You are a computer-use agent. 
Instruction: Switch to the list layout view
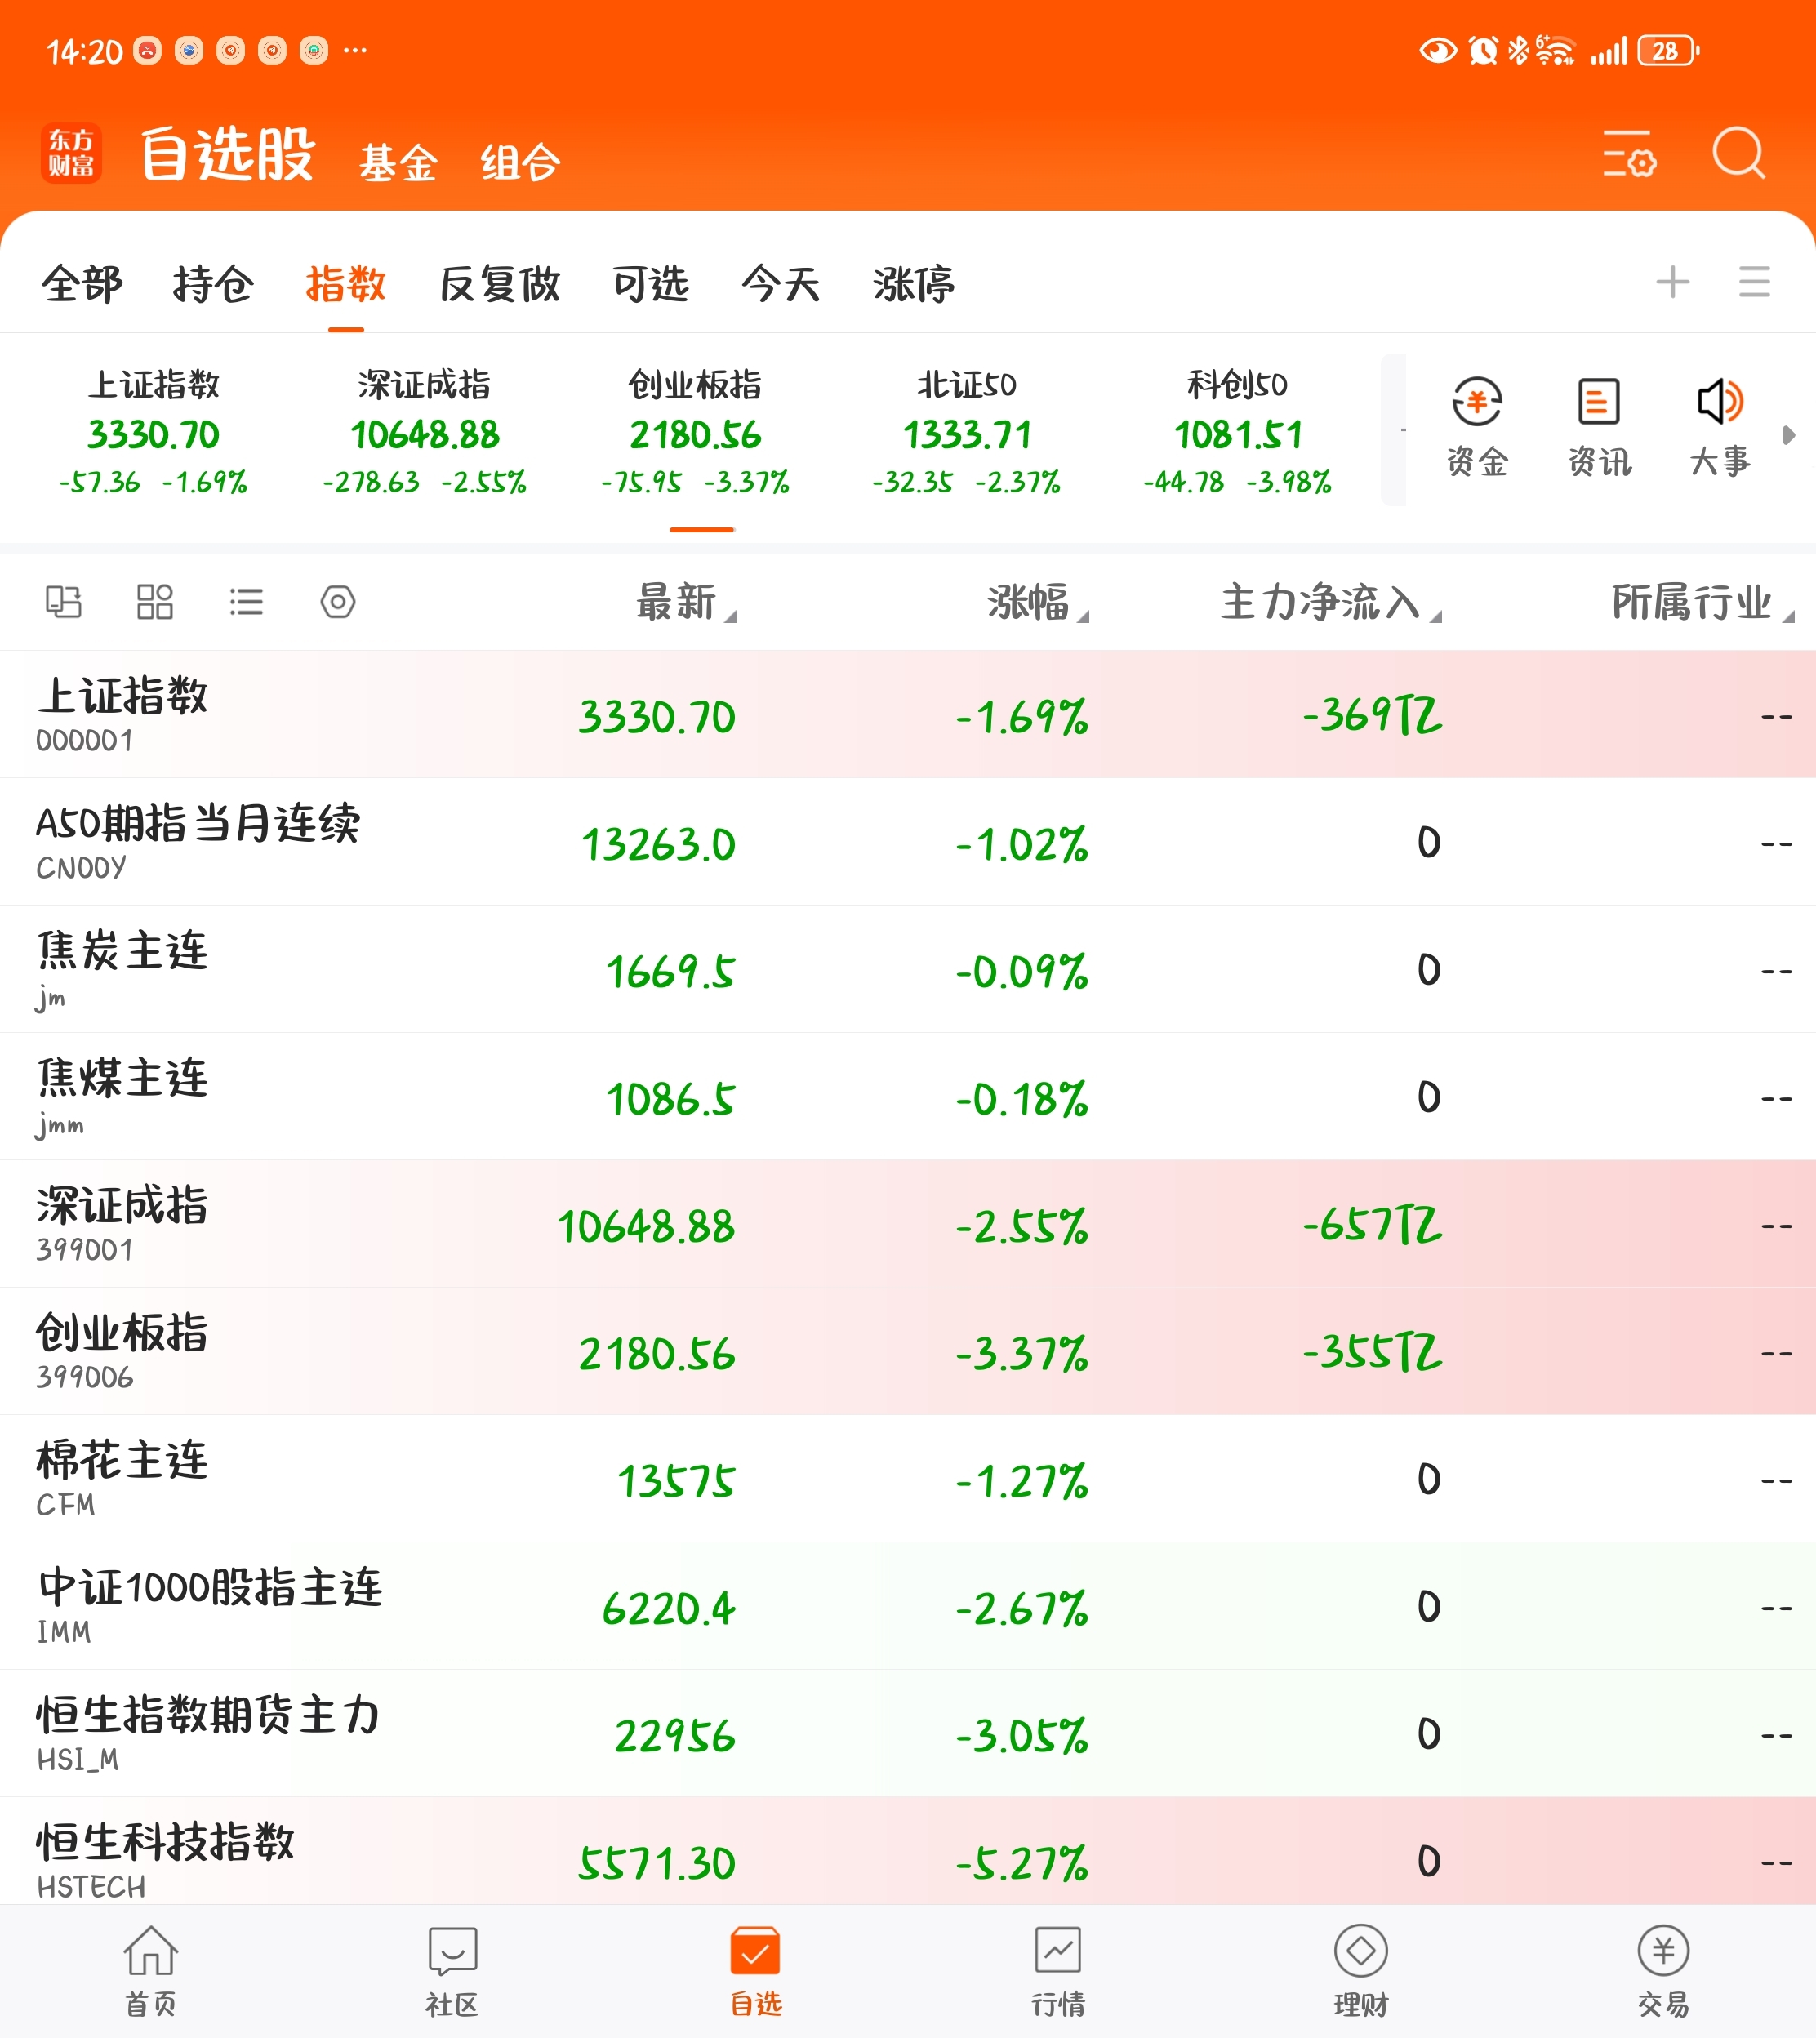pyautogui.click(x=246, y=602)
